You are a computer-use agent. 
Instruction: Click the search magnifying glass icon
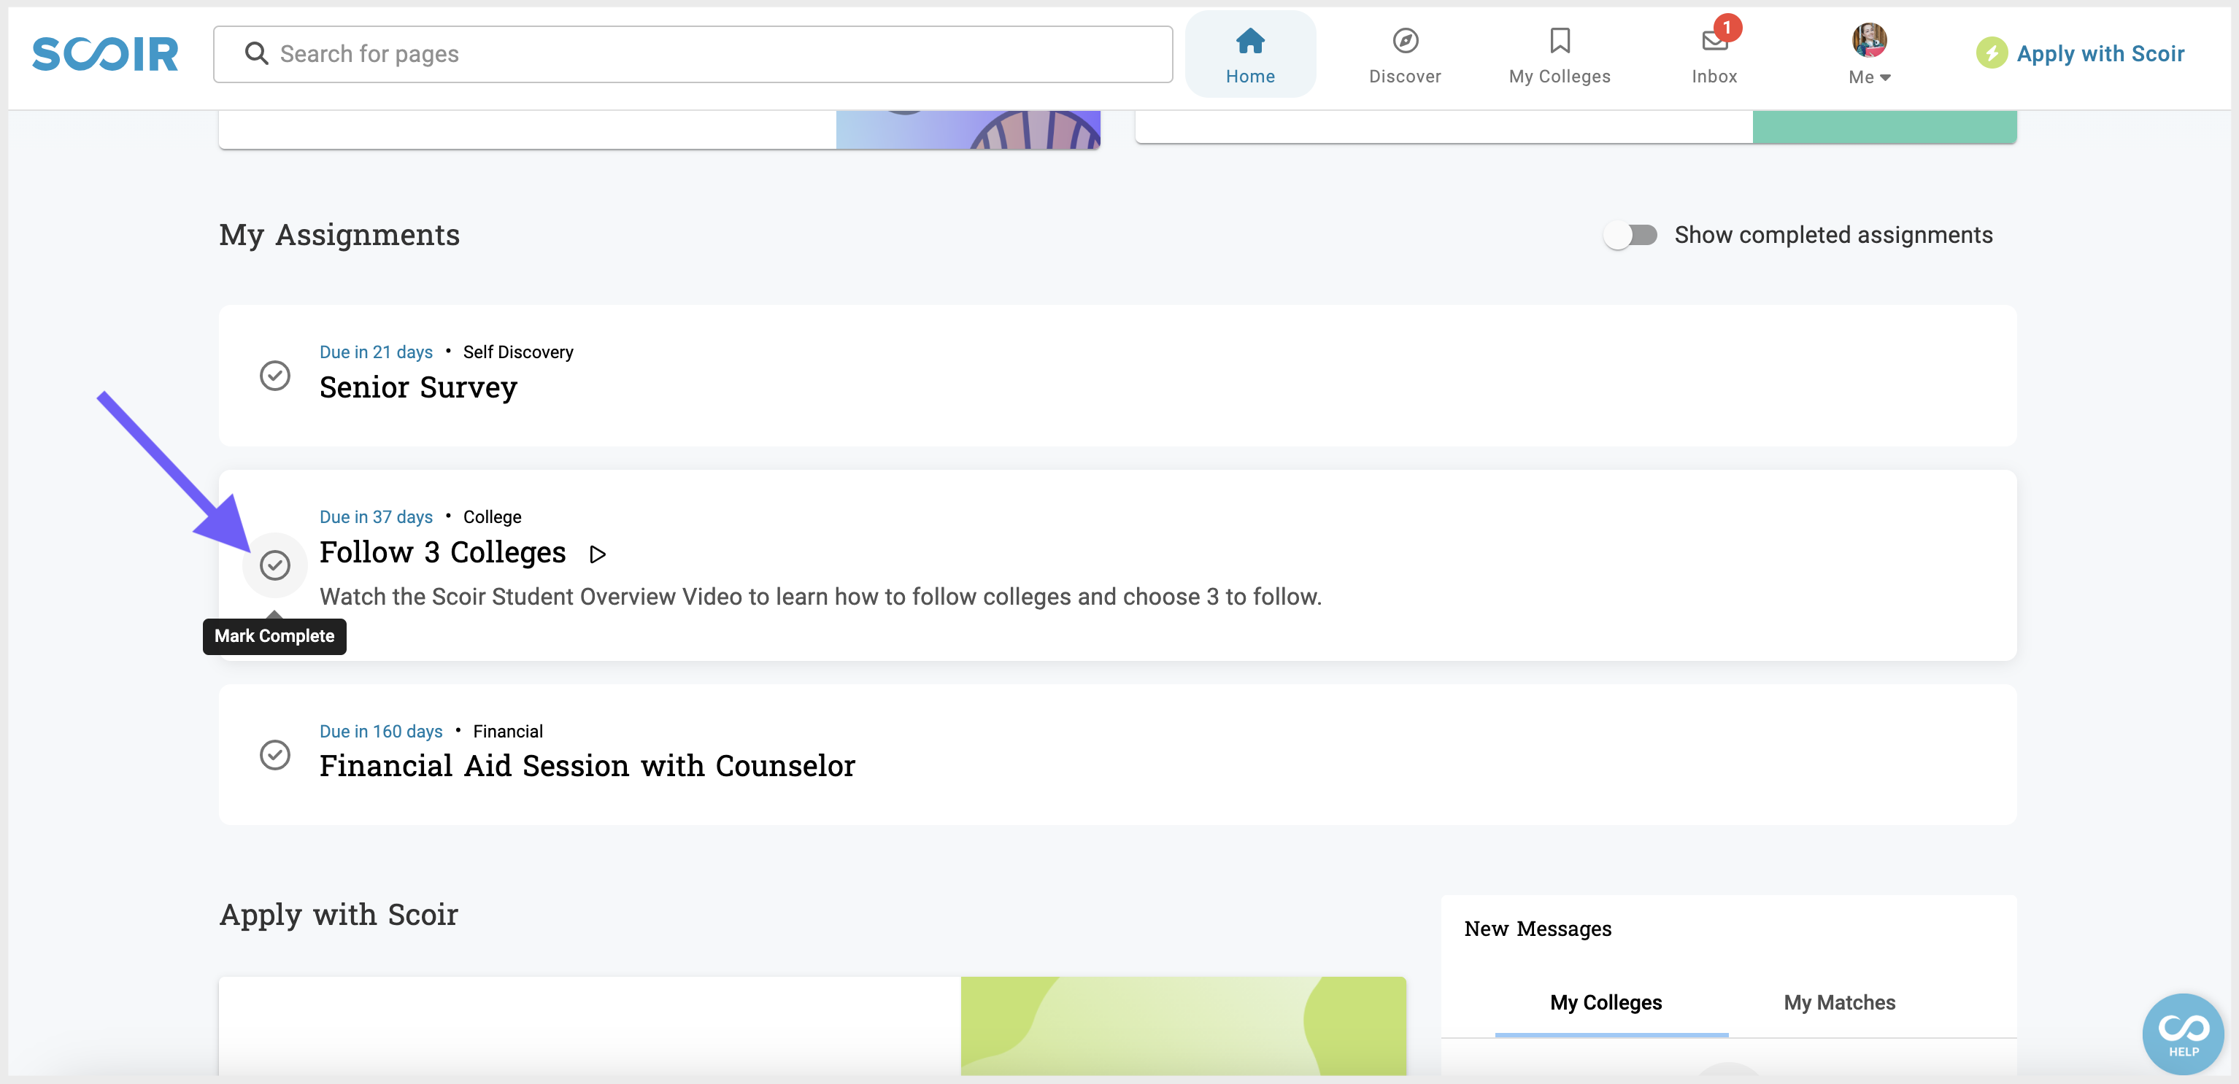256,53
